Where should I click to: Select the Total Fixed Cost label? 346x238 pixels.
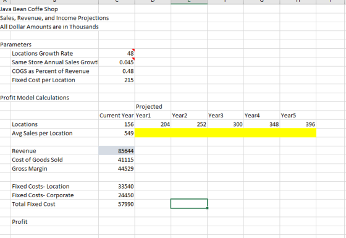33,204
